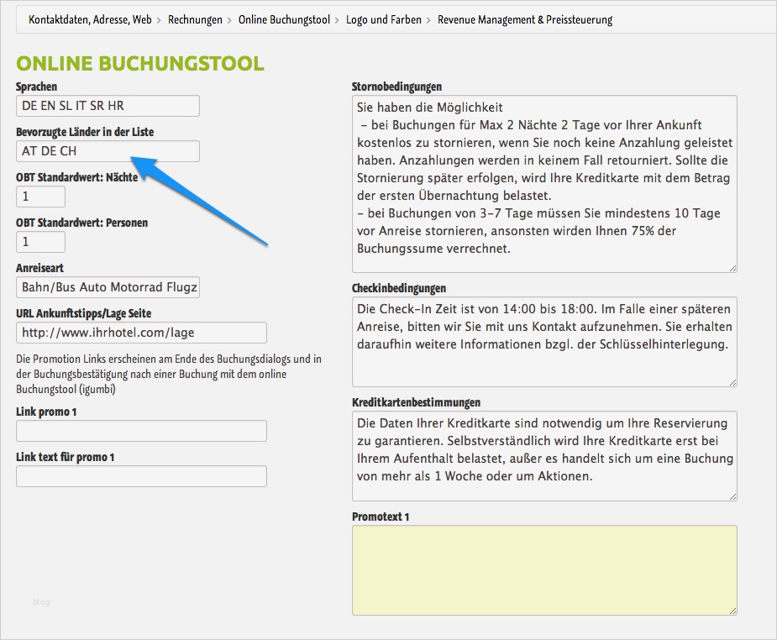Go to Revenue Management & Preissteuerung

525,18
